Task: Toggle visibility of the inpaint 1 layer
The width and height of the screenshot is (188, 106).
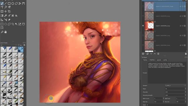Action: pyautogui.click(x=143, y=45)
